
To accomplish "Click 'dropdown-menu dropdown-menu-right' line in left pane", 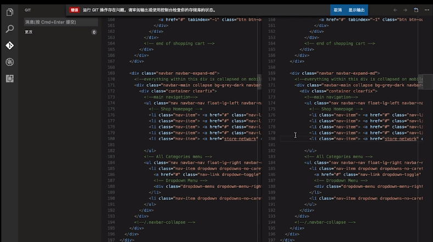I will click(207, 186).
